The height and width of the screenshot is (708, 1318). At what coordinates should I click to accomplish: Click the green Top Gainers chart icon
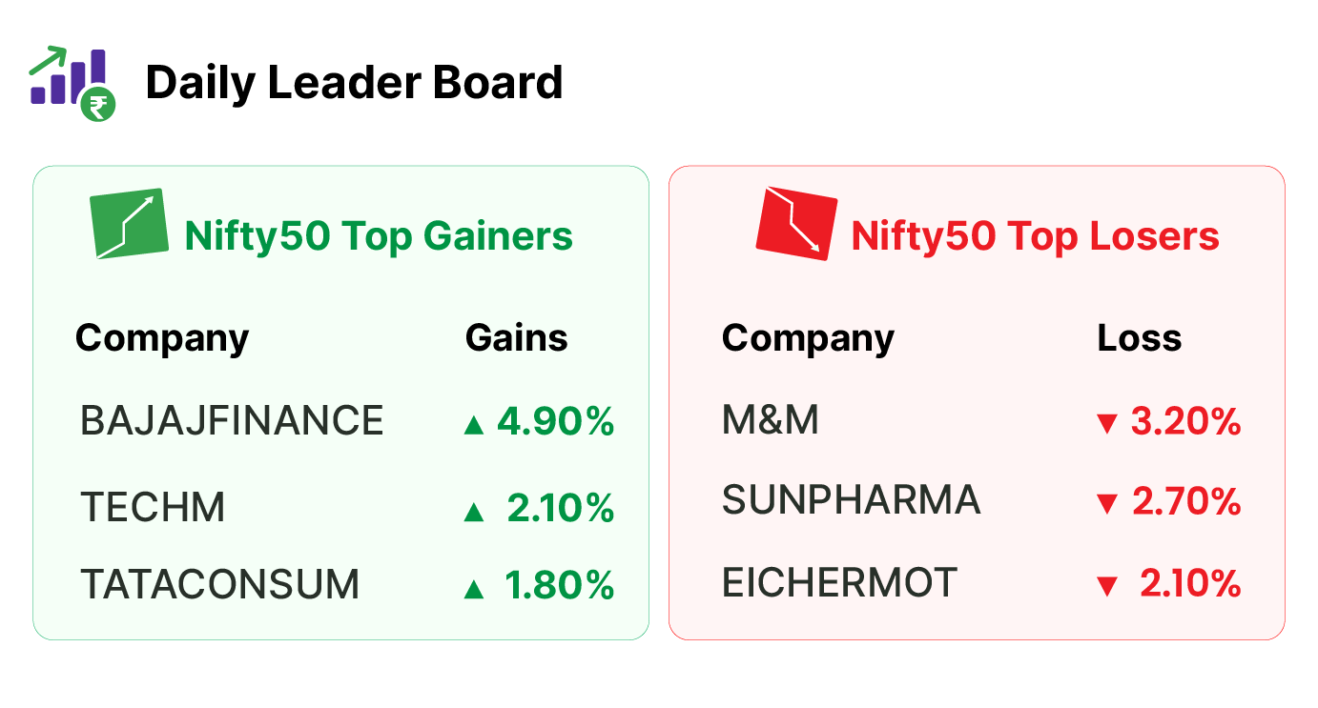coord(129,224)
